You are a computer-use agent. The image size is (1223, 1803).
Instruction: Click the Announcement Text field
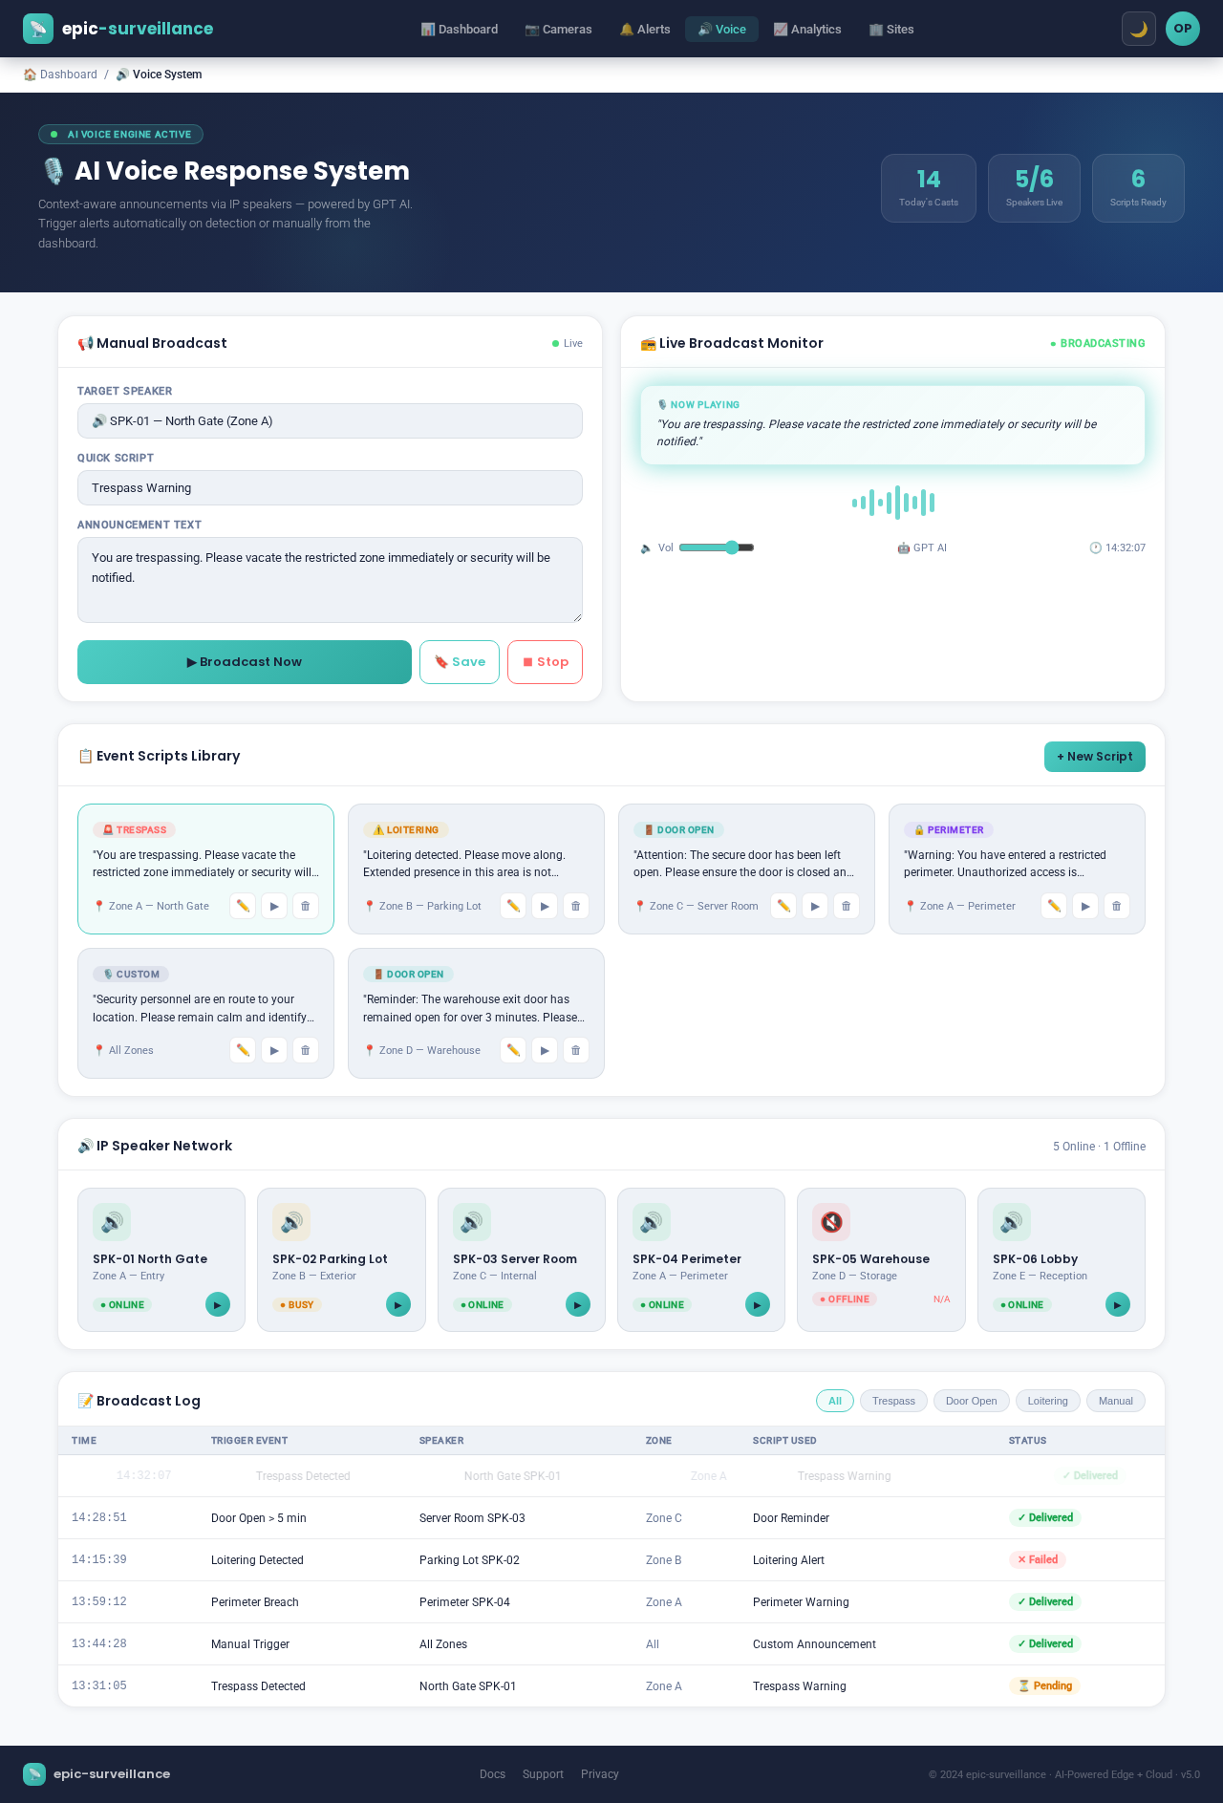coord(330,580)
